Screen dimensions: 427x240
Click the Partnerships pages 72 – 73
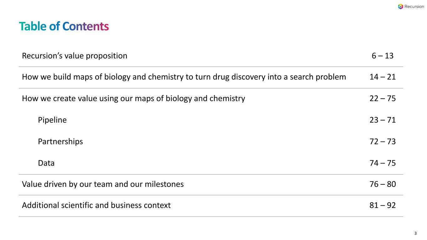[x=383, y=142]
